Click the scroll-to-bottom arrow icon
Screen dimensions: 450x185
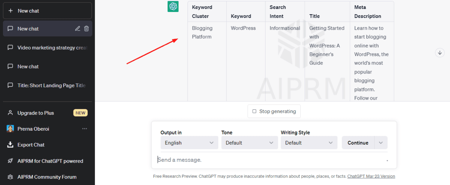tap(440, 53)
